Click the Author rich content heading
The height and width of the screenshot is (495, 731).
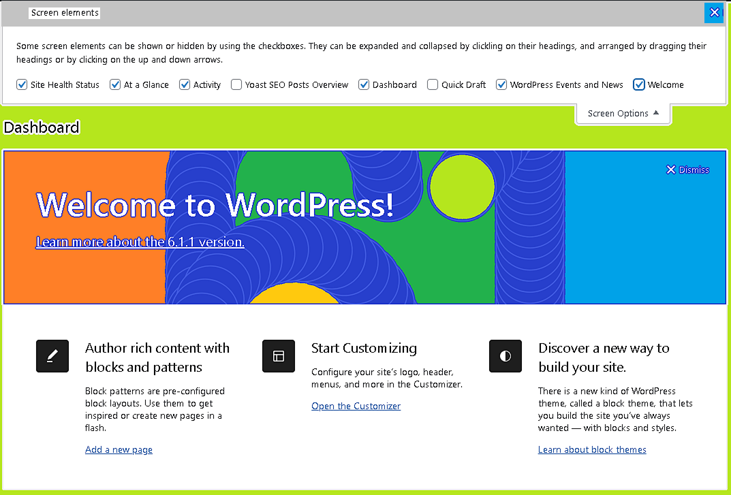(x=157, y=357)
